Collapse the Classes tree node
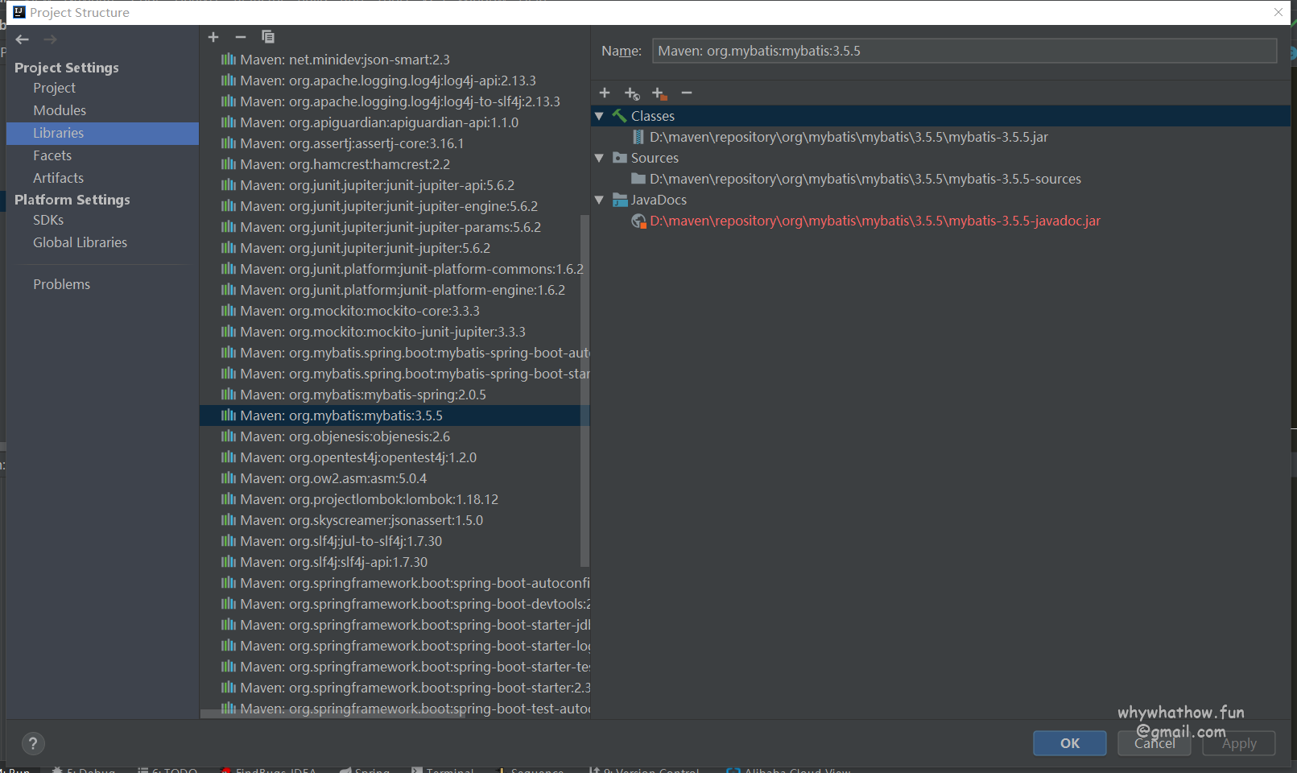This screenshot has height=773, width=1297. [x=599, y=116]
